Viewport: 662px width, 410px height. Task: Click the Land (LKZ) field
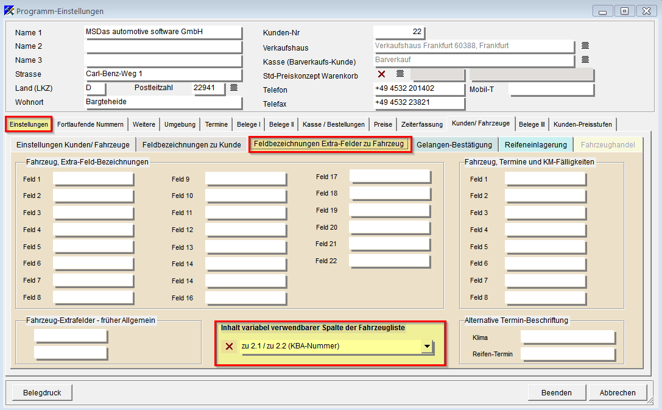point(94,88)
